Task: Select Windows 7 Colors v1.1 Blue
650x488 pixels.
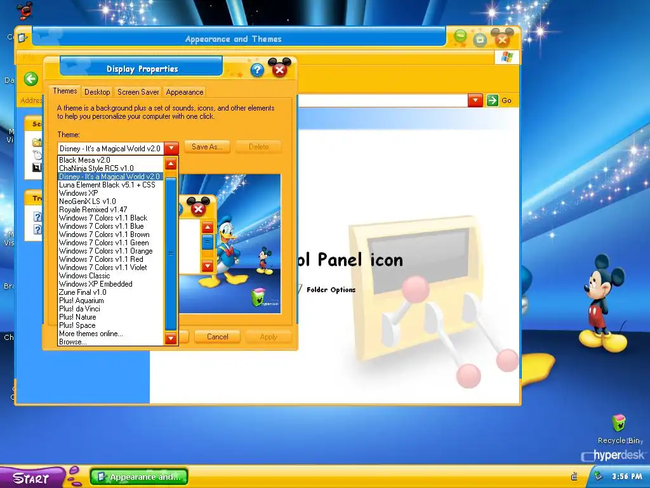Action: coord(110,226)
